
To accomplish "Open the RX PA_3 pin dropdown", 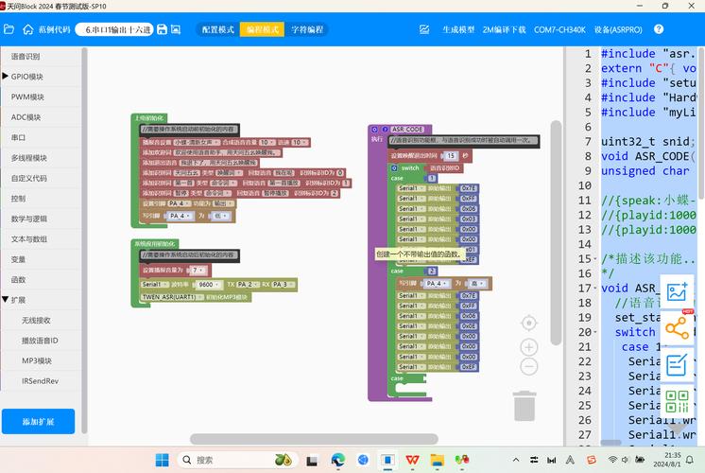I will click(284, 285).
